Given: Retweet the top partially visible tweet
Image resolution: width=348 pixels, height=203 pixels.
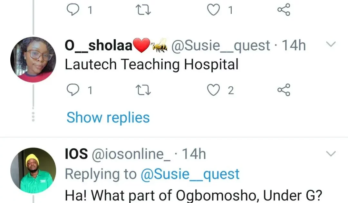Looking at the screenshot, I should (142, 10).
